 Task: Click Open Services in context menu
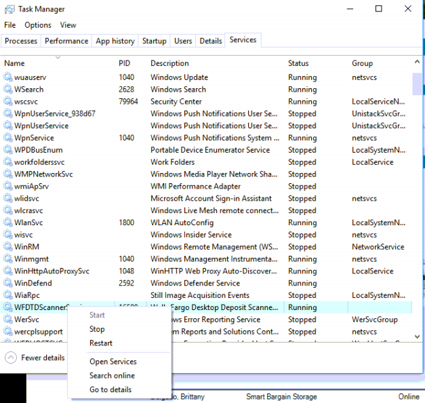(113, 362)
